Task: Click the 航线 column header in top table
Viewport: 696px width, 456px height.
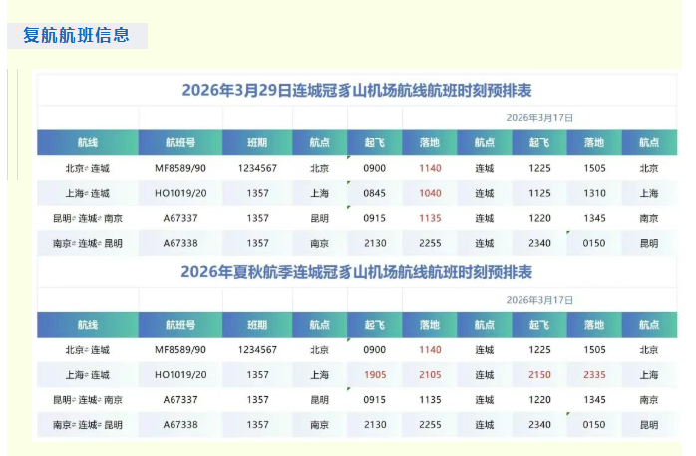Action: [x=88, y=143]
